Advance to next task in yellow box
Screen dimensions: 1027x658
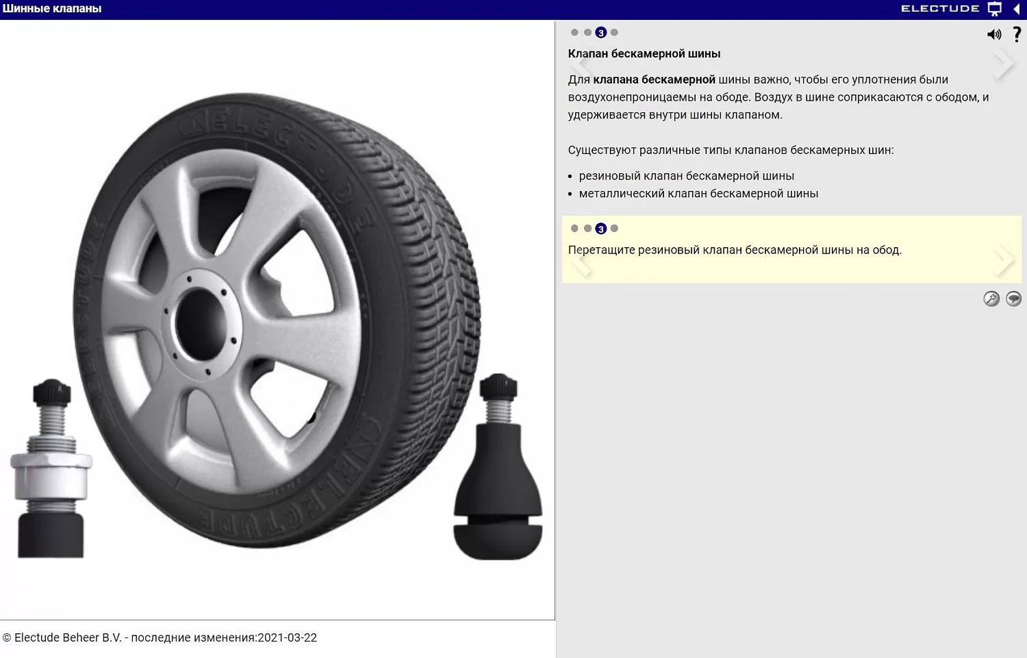coord(1004,260)
